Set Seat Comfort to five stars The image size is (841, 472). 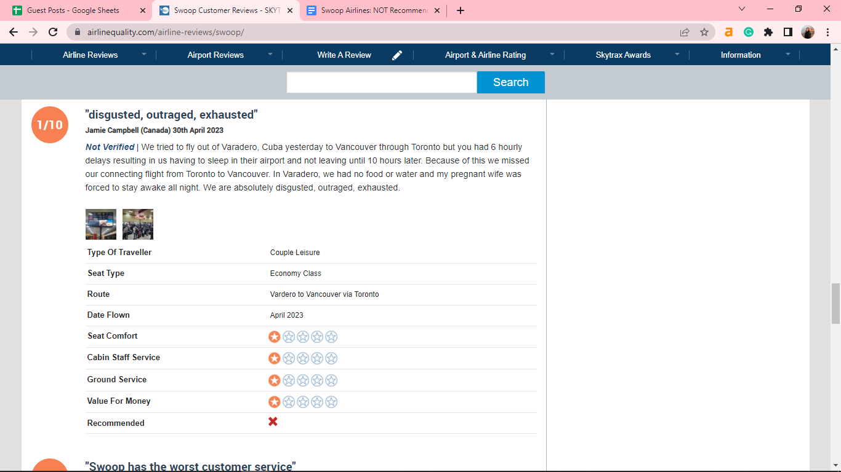coord(331,337)
